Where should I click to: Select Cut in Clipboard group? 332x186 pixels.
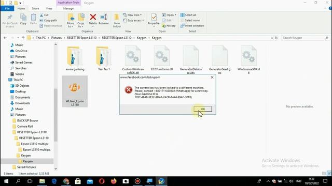point(44,15)
